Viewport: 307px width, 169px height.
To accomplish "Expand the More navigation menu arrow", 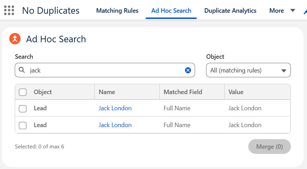I will tap(293, 11).
